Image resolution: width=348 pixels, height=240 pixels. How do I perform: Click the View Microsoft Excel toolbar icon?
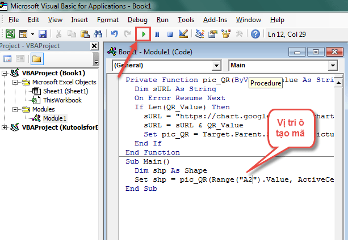pyautogui.click(x=10, y=34)
